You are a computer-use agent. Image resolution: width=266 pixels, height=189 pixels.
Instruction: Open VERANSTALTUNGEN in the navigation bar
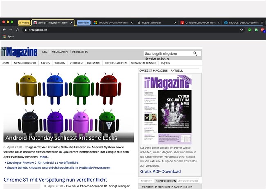144,63
